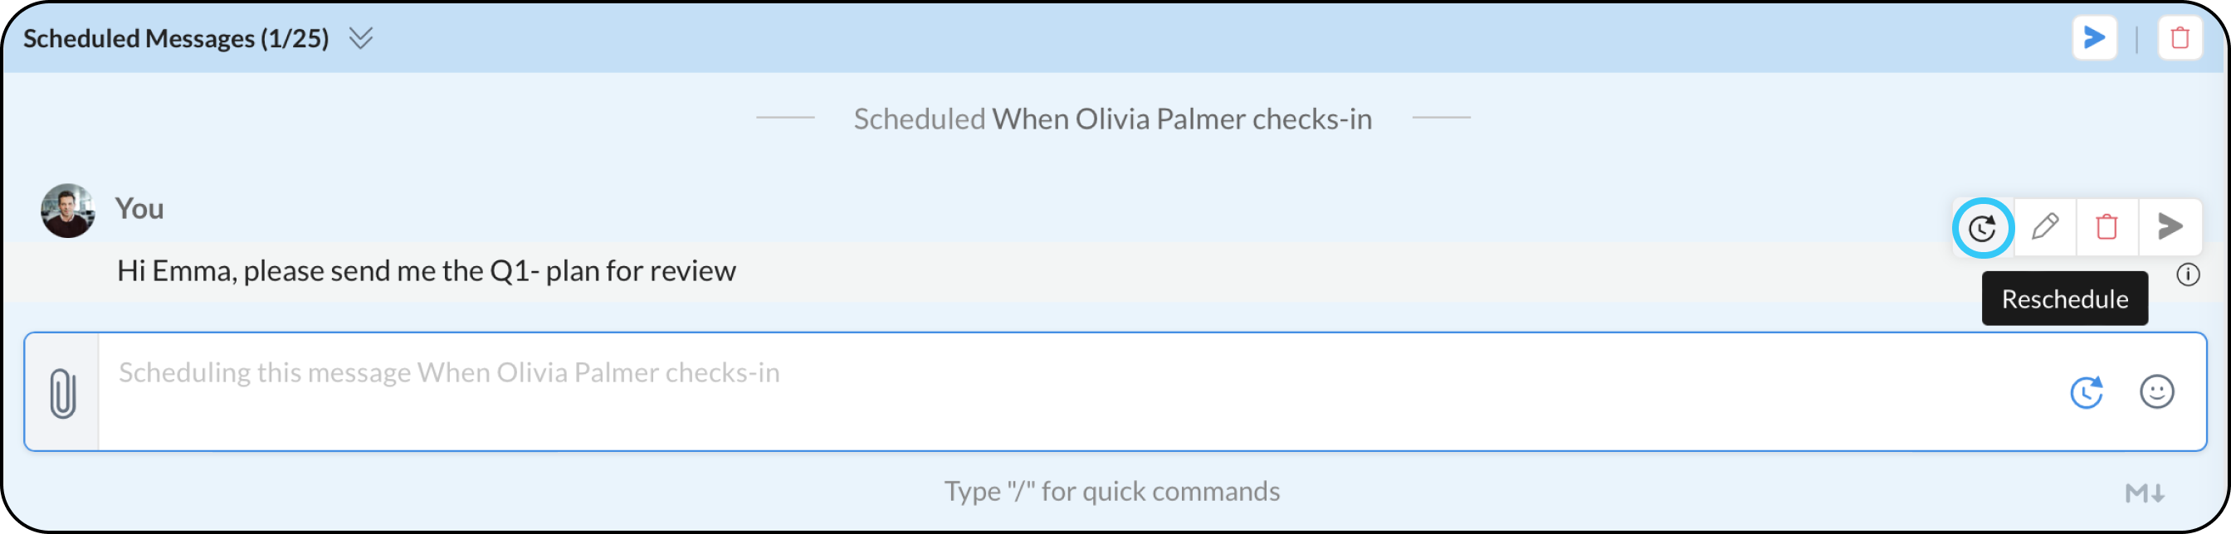Send all scheduled messages with blue arrow
Image resolution: width=2231 pixels, height=534 pixels.
2093,38
